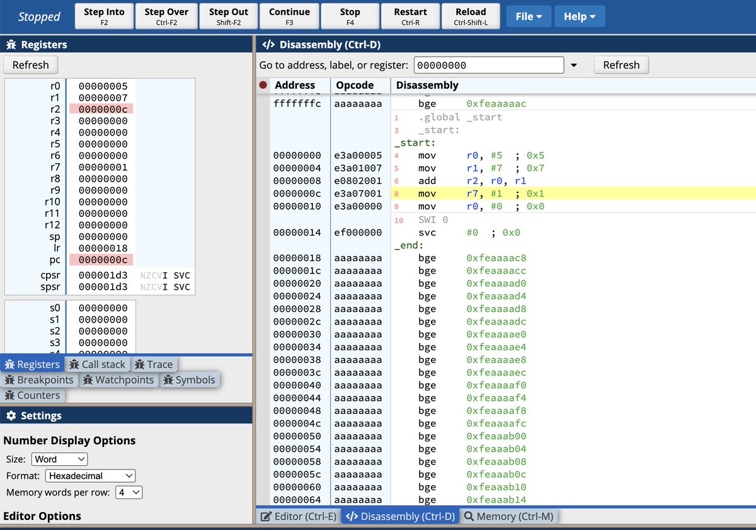Open the Help dropdown menu
The width and height of the screenshot is (756, 530).
coord(580,16)
